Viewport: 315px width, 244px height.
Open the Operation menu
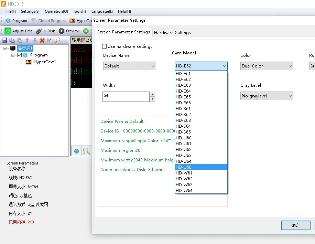(56, 11)
